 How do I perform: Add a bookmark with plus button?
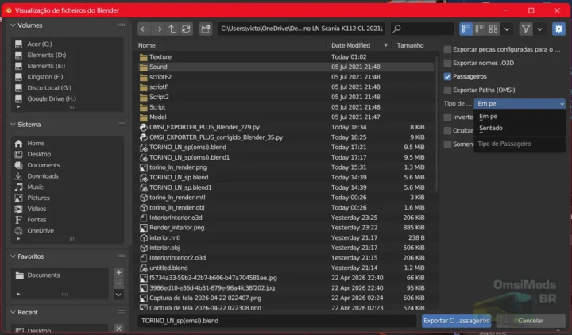coord(118,272)
